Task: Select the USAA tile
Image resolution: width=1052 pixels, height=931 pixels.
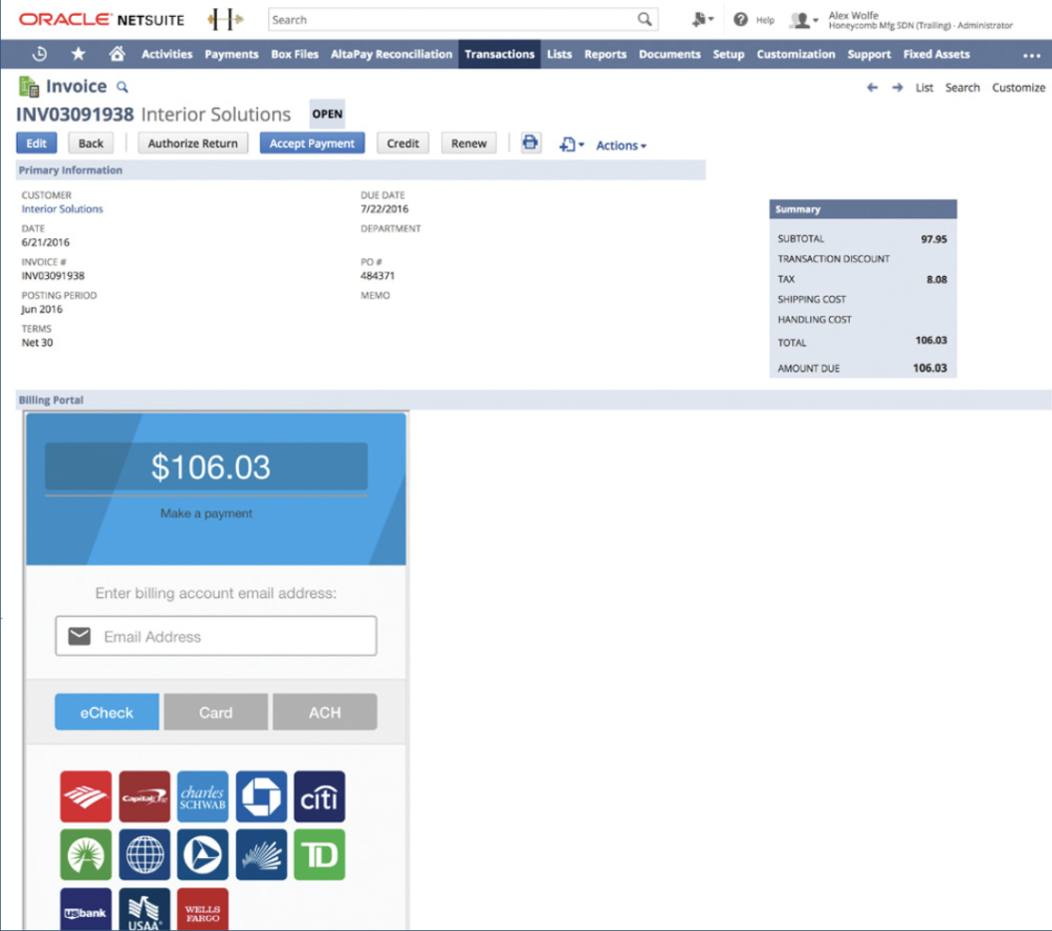Action: [x=144, y=909]
